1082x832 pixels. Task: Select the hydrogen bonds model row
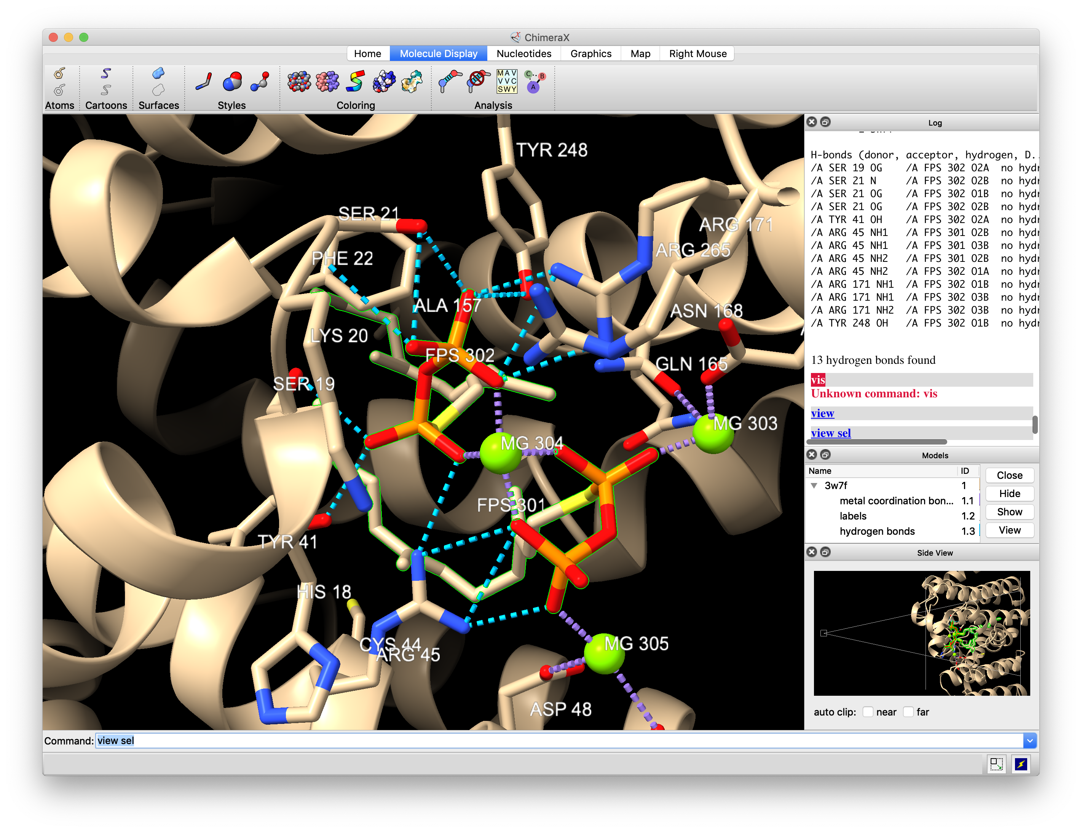(x=893, y=531)
